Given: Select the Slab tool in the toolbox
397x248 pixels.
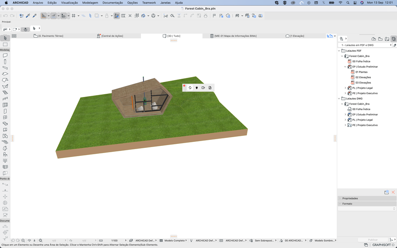Looking at the screenshot, I should pos(5,74).
